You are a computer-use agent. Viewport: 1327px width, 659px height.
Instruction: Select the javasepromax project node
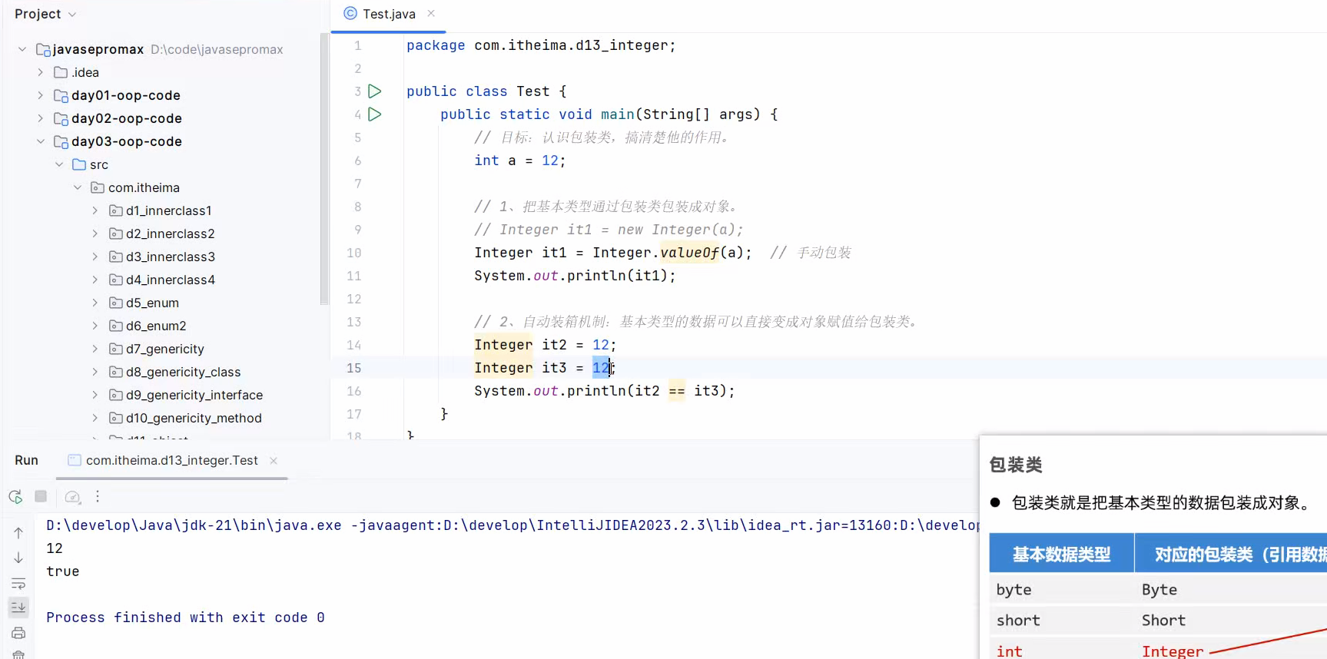(x=98, y=49)
